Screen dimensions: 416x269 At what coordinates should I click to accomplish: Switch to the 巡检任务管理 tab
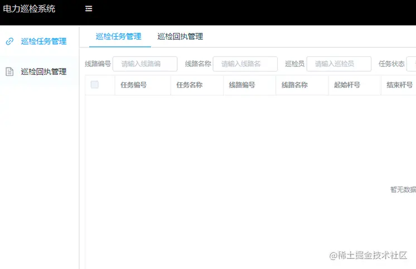119,37
